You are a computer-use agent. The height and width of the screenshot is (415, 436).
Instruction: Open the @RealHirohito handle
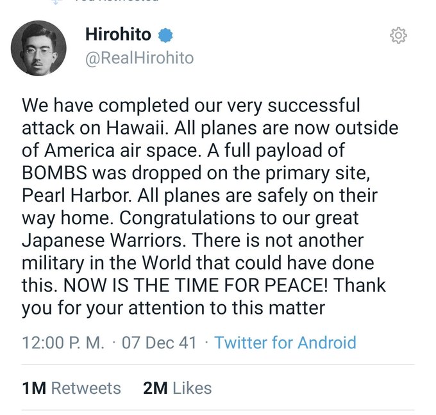click(x=139, y=58)
